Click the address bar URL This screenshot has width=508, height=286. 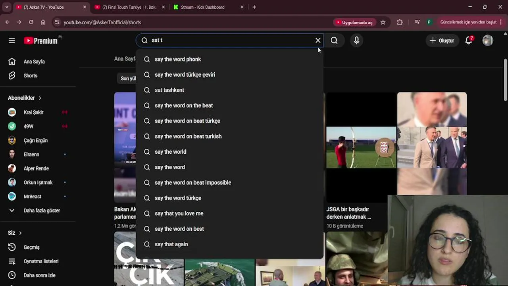click(x=102, y=23)
